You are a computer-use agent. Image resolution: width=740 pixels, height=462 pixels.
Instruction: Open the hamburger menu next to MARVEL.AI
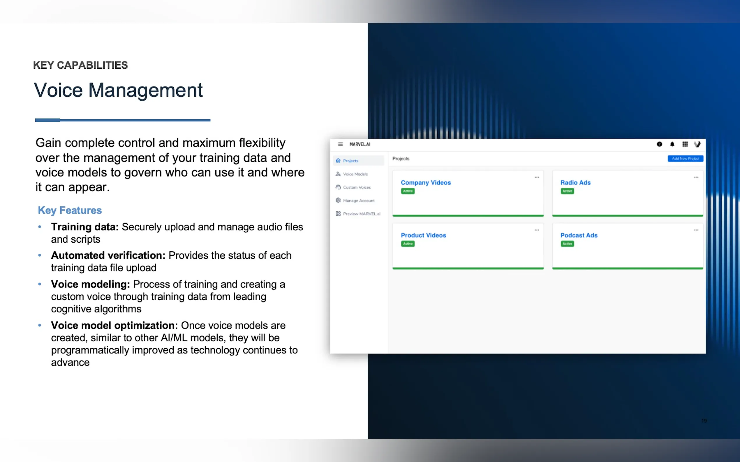[340, 144]
